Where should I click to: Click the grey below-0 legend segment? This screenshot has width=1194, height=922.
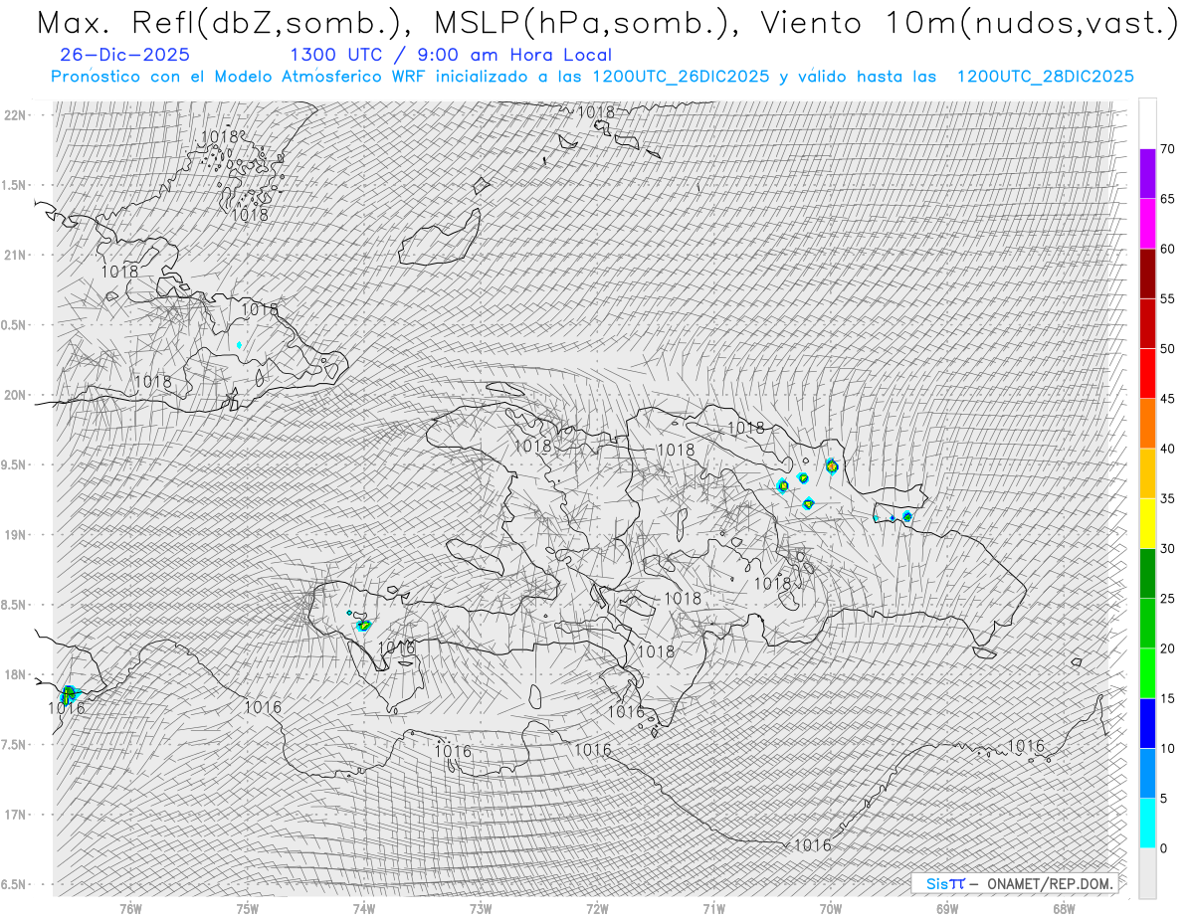coord(1147,873)
